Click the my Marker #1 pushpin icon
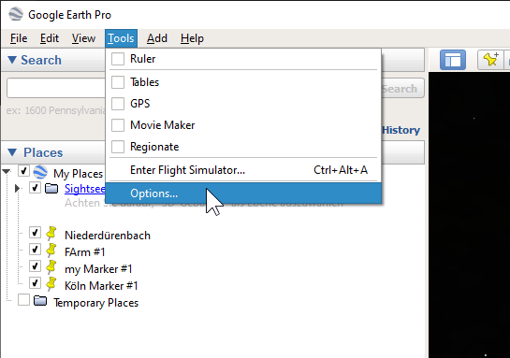 [x=51, y=266]
